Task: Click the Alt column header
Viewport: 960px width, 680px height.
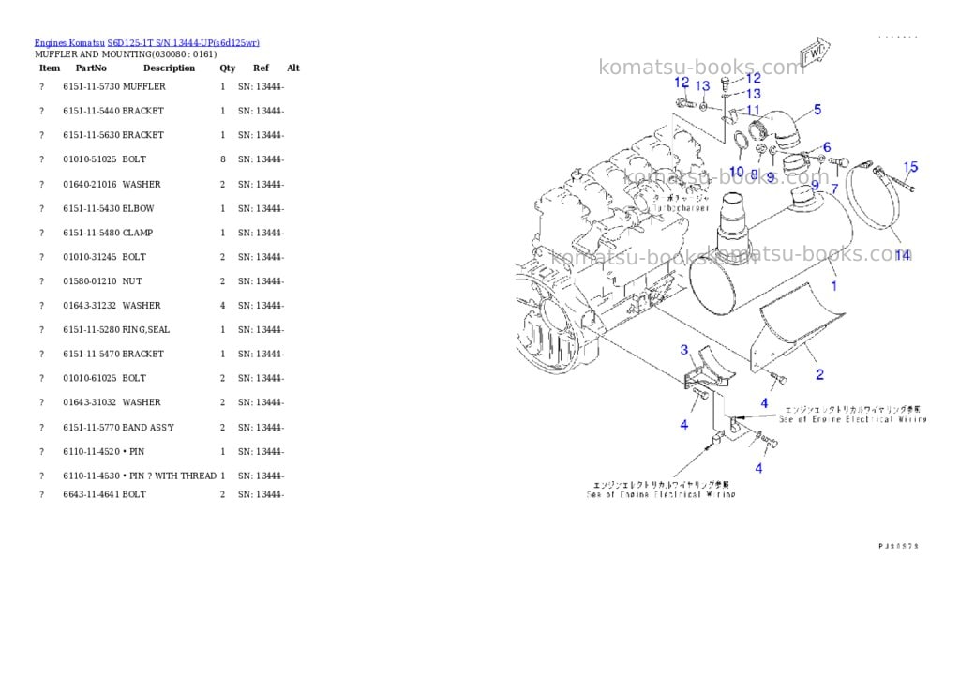Action: point(293,68)
